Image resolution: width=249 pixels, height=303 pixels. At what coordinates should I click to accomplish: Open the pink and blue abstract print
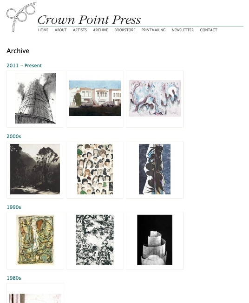pos(155,98)
